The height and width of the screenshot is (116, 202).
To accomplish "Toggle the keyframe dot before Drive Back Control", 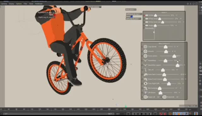I will 142,74.
